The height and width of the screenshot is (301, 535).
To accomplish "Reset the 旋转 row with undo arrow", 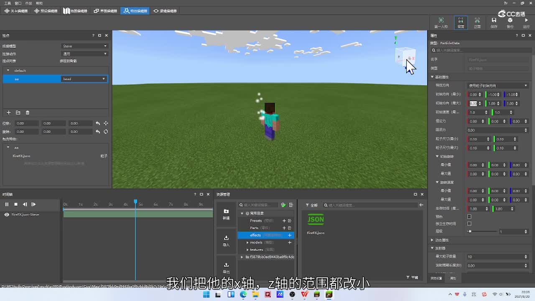I will [98, 132].
